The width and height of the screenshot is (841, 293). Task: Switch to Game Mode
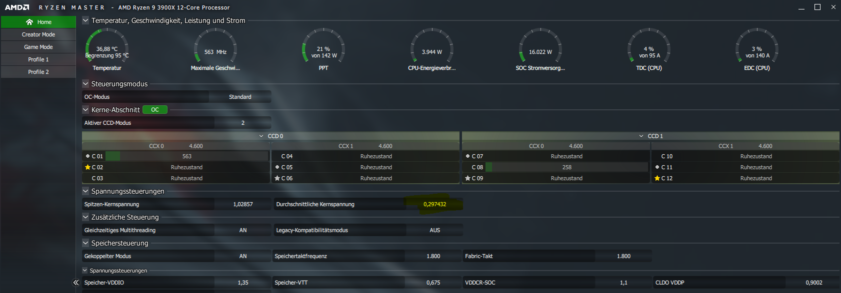(x=38, y=47)
